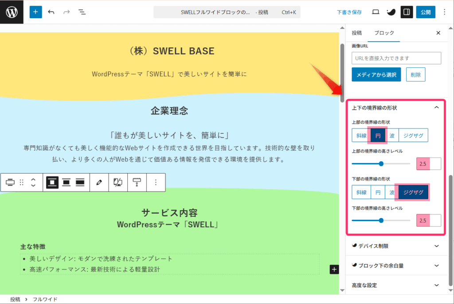Image resolution: width=454 pixels, height=304 pixels.
Task: Click the move up/down arrows in block toolbar
Action: [x=33, y=183]
